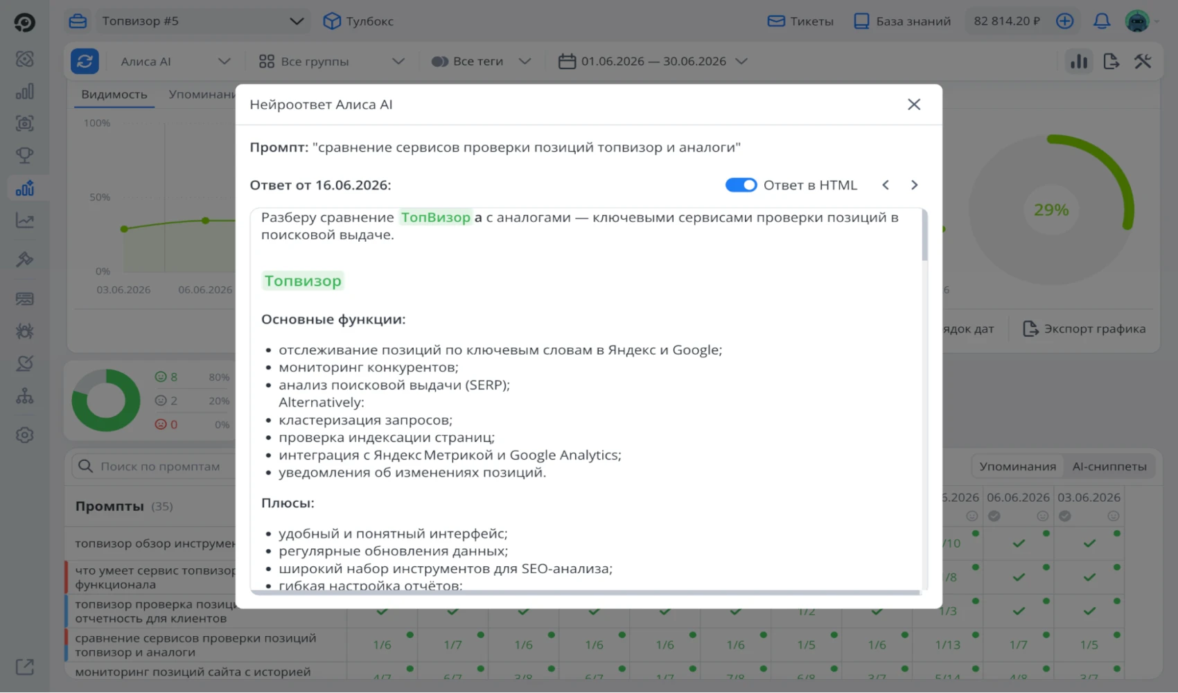Open the tools wrench settings icon
Screen dimensions: 1178x693
point(1143,61)
